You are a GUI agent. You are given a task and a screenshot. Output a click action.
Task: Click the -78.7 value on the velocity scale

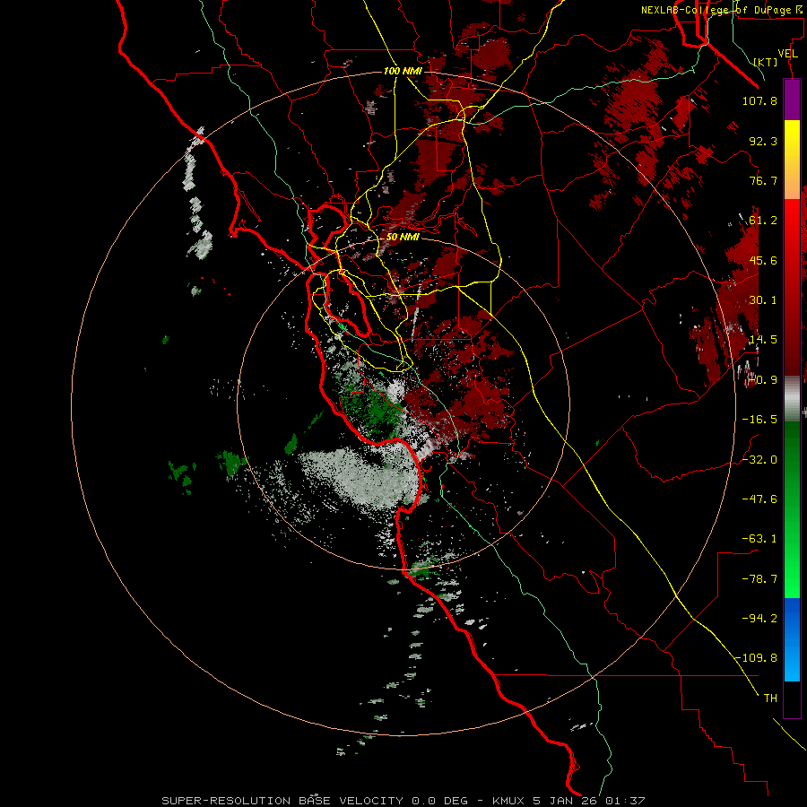(759, 579)
